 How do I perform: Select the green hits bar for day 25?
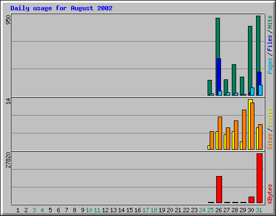[210, 87]
